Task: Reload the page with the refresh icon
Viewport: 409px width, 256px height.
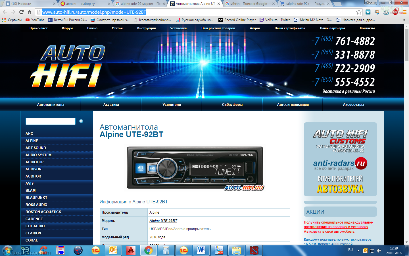Action: (21, 12)
